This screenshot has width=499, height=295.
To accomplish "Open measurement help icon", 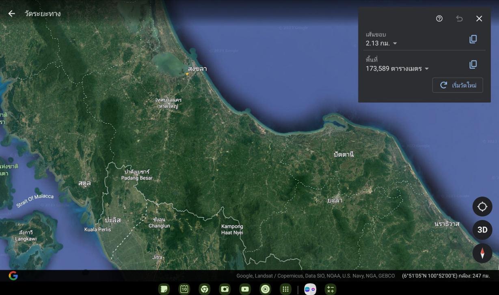I will (x=439, y=19).
